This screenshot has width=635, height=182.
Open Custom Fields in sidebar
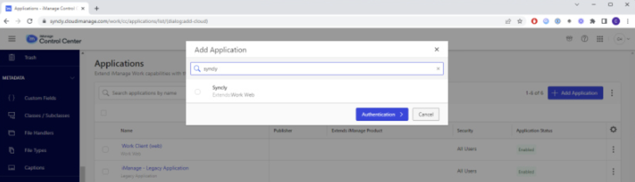[x=40, y=98]
